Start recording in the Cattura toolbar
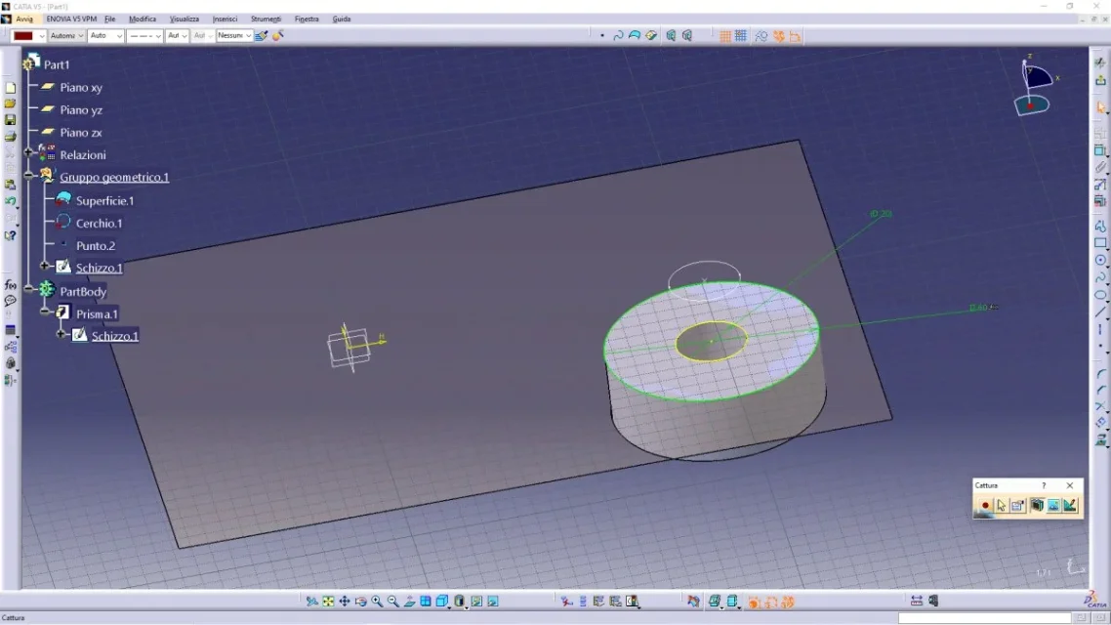 pyautogui.click(x=985, y=505)
